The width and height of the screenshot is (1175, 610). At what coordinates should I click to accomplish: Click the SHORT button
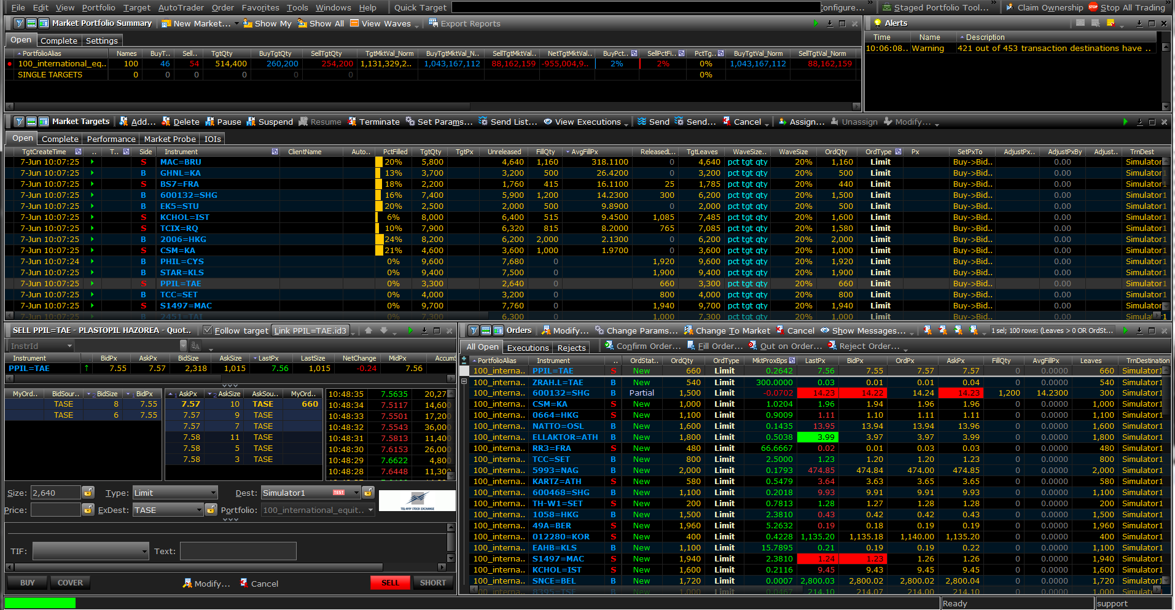point(433,582)
